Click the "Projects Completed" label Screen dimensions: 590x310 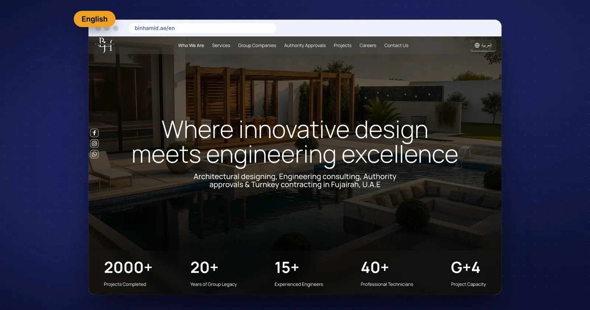tap(125, 284)
